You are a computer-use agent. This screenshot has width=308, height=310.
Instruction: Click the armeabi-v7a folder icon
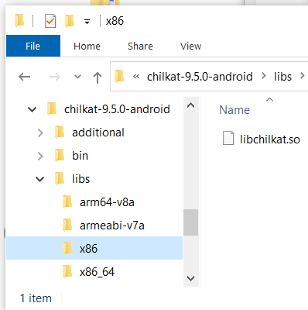coord(67,225)
